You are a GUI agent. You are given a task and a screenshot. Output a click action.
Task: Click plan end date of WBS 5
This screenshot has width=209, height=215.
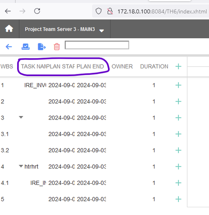91,200
